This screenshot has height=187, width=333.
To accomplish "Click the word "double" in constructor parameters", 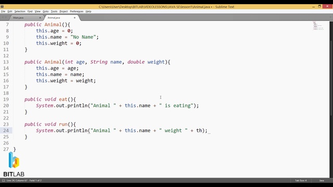I will pyautogui.click(x=136, y=62).
